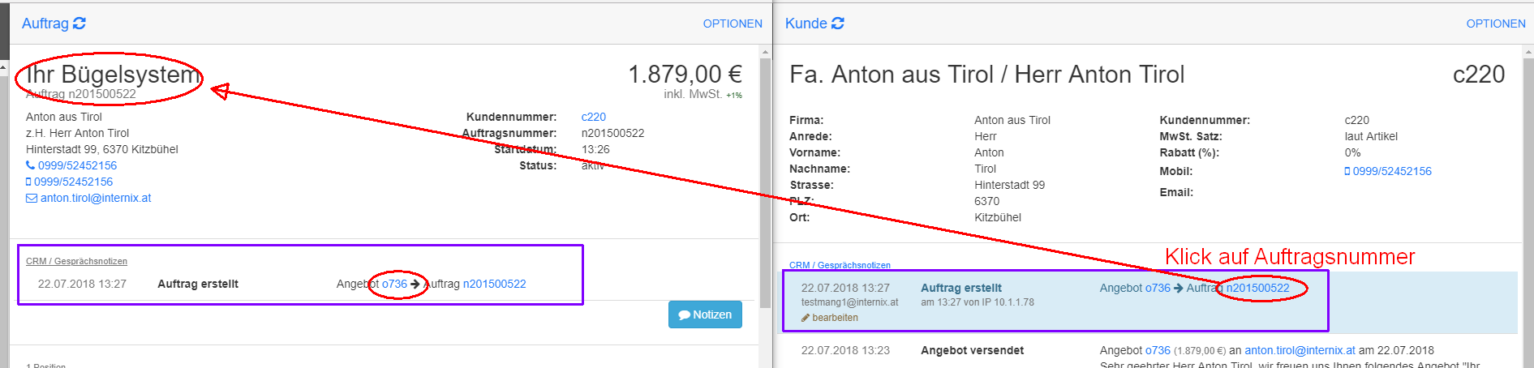Open Angebot o736 in Auftrag panel
1534x368 pixels.
click(394, 284)
